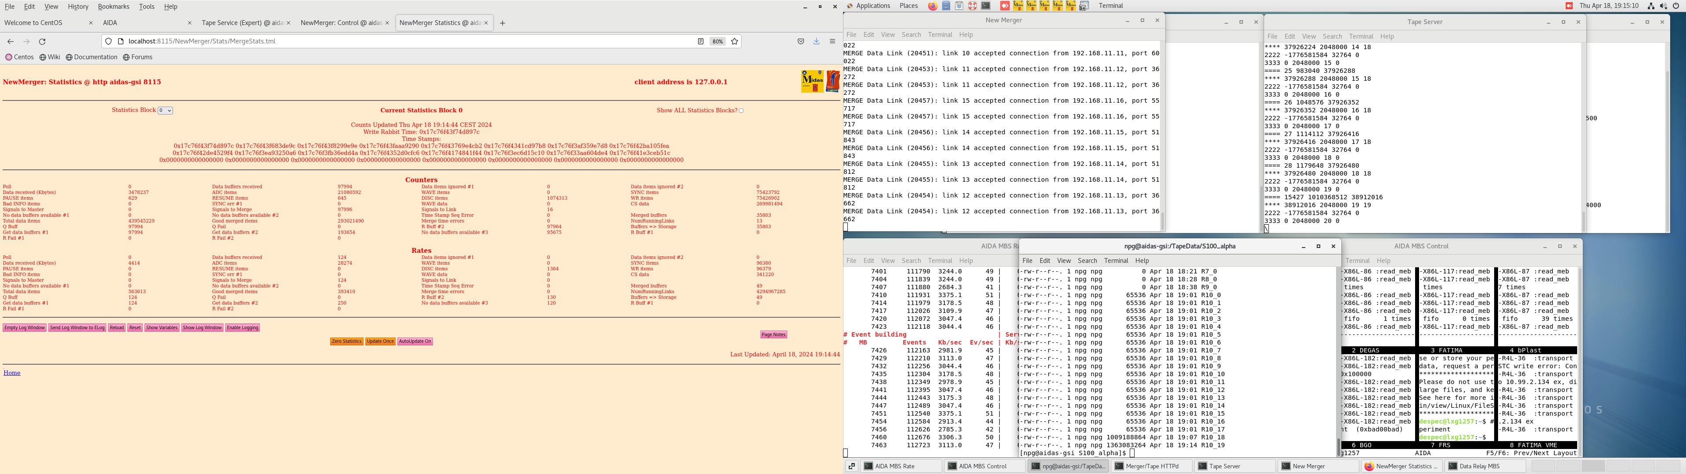Expand the Statistics Block dropdown

[165, 111]
